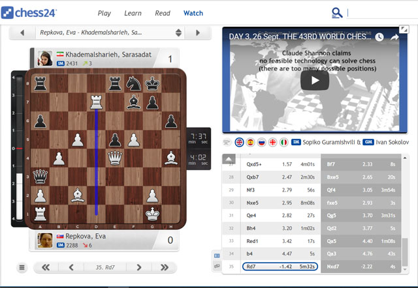Open the Read menu

163,13
